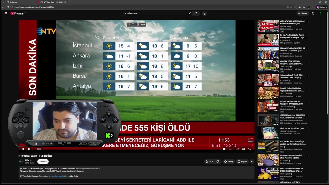Open the YouTube guide hamburger menu
Image resolution: width=329 pixels, height=185 pixels.
click(x=6, y=13)
